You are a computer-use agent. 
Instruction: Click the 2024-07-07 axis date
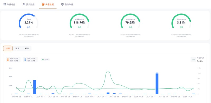click(90, 97)
